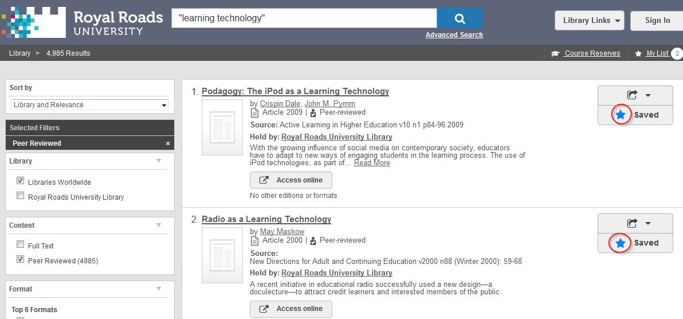Open the Advanced Search link

(x=454, y=35)
